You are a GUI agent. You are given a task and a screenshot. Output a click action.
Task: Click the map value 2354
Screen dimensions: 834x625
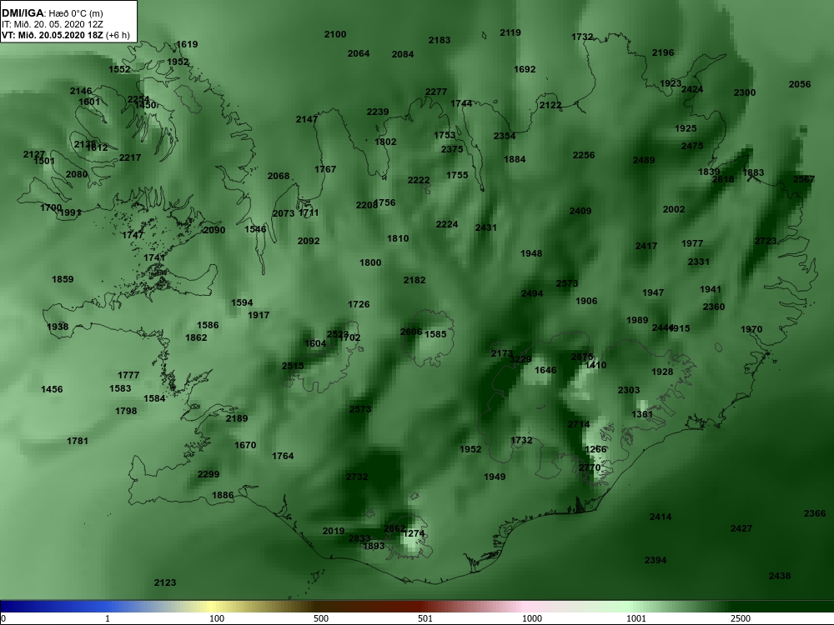(505, 136)
